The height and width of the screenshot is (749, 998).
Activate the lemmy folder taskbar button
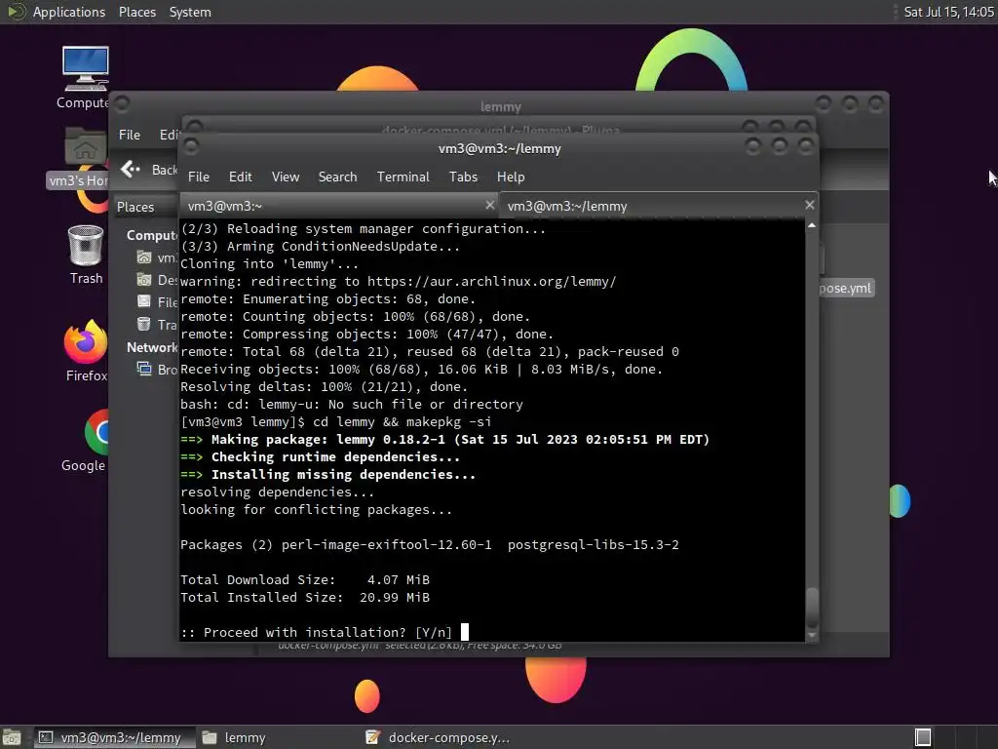coord(234,737)
